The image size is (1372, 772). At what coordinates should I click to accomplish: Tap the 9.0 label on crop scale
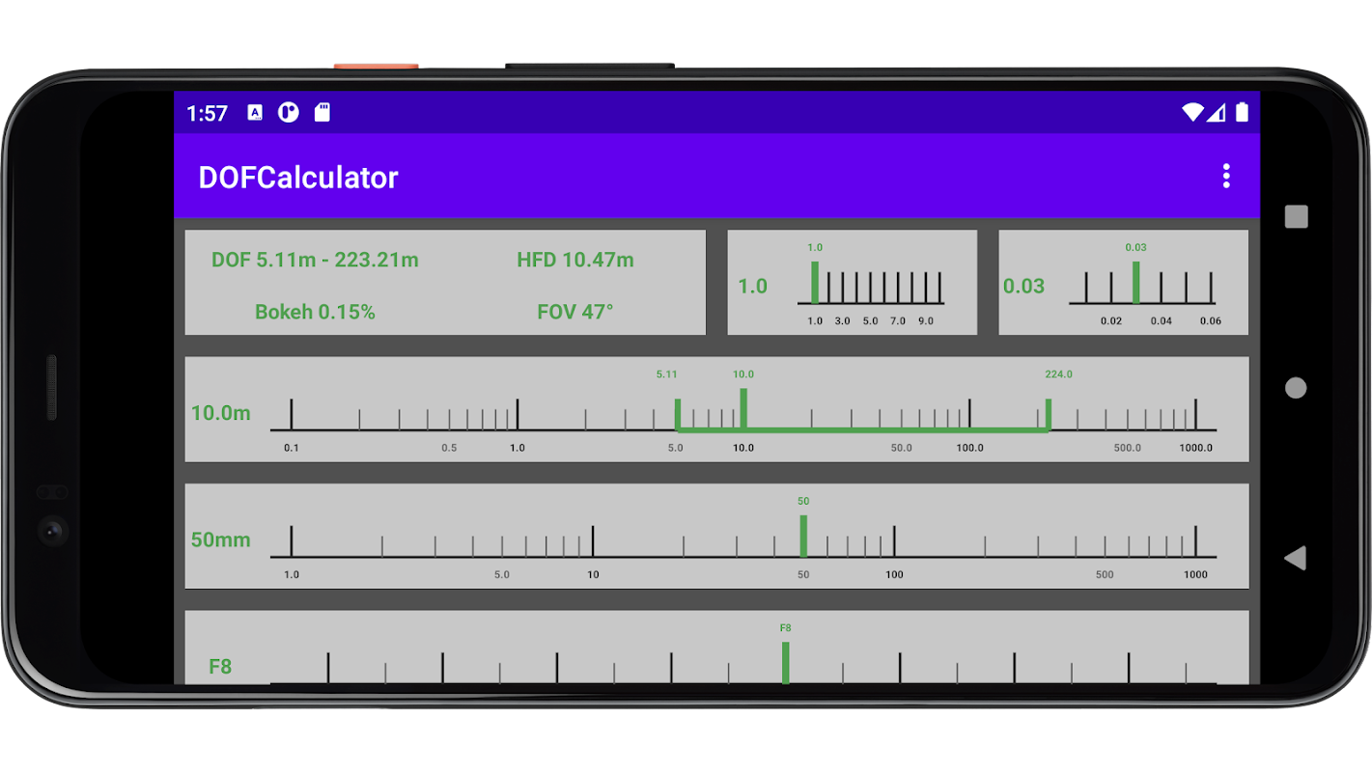pyautogui.click(x=925, y=320)
